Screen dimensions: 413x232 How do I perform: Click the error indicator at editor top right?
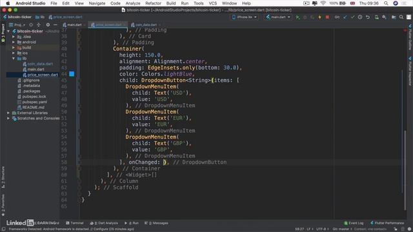coord(405,30)
